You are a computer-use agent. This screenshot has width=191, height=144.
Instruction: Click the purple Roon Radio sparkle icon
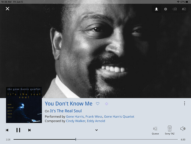click(107, 104)
